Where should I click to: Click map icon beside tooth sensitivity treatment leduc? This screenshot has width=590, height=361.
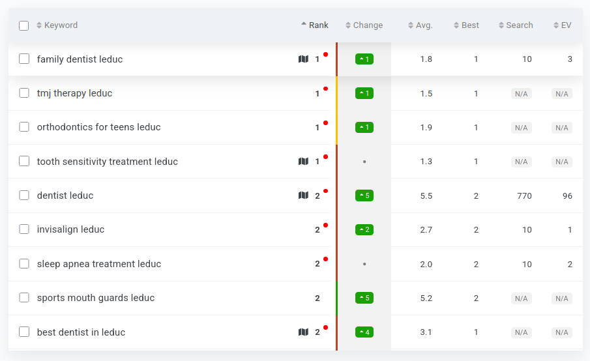click(303, 162)
